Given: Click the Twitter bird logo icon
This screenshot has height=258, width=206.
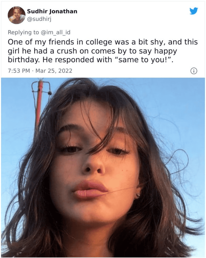Looking at the screenshot, I should [193, 11].
